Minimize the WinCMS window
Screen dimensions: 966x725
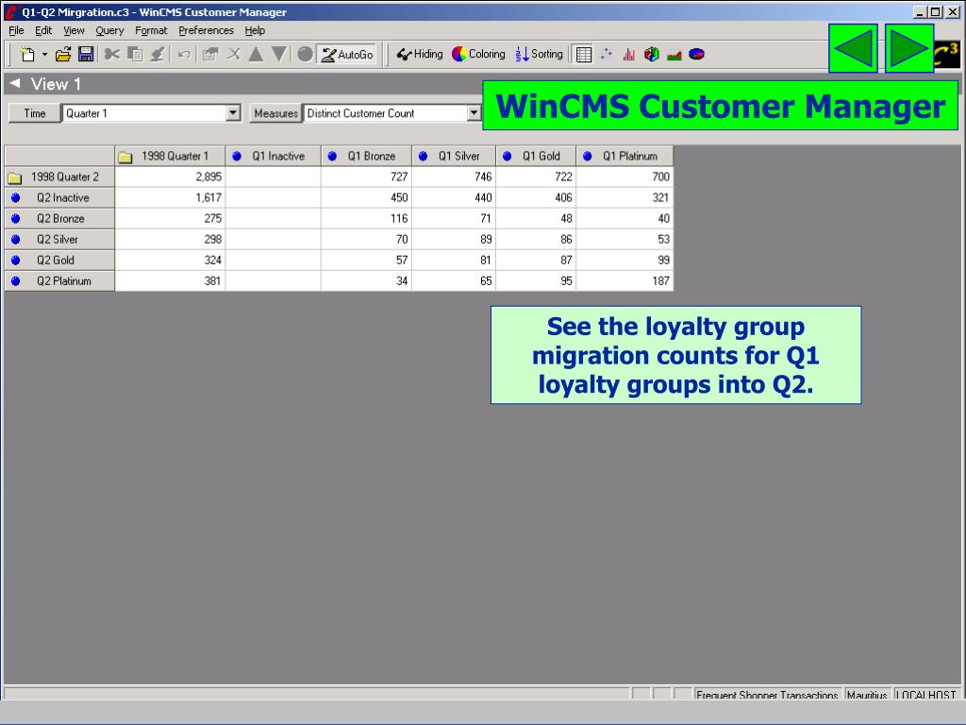coord(921,11)
